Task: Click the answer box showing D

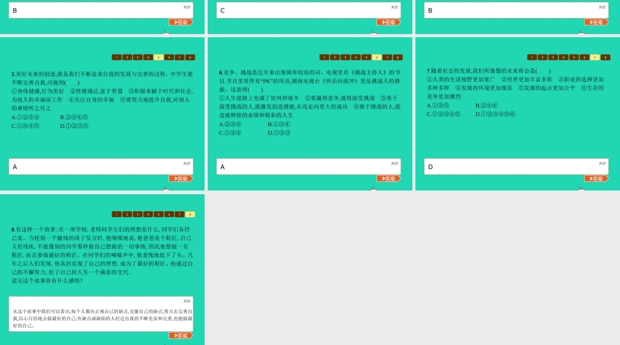Action: 516,167
